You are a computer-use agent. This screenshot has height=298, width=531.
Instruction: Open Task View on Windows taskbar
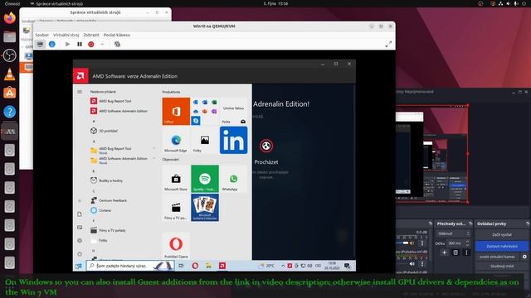click(x=181, y=266)
